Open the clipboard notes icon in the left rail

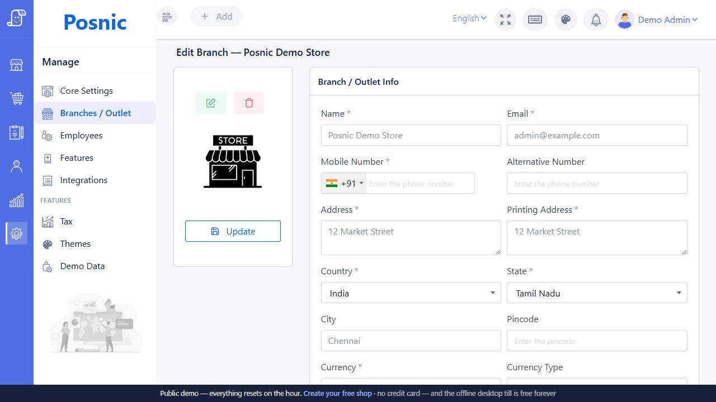[x=17, y=132]
